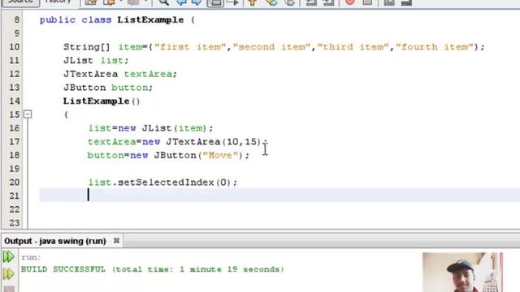Click the class name ListExample on line 8

tap(150, 19)
